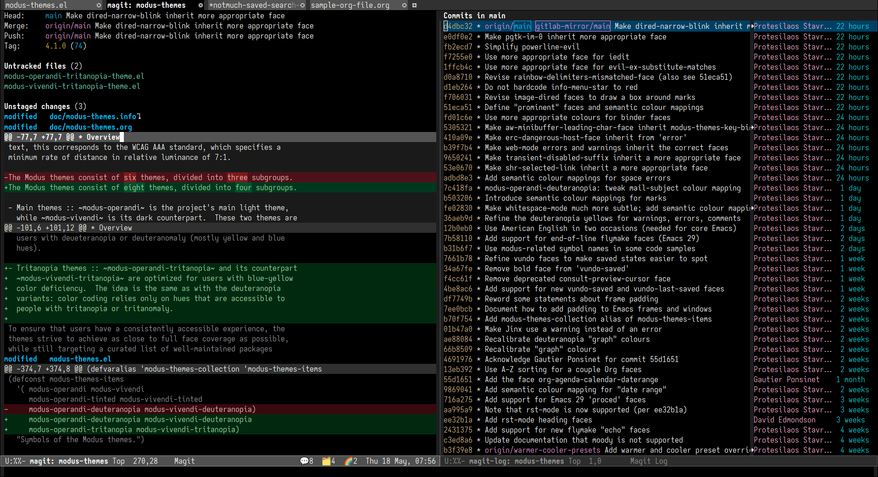Click origin/main on the Push line
This screenshot has height=477, width=878.
coord(68,36)
